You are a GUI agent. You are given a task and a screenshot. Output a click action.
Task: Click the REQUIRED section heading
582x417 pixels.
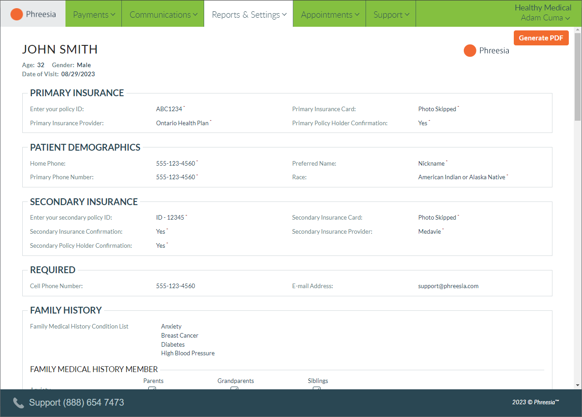53,270
